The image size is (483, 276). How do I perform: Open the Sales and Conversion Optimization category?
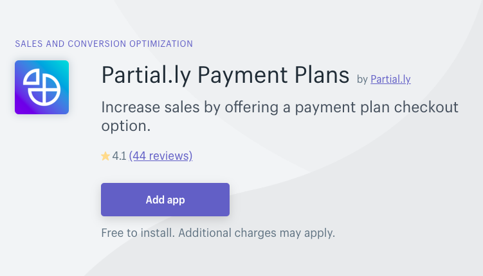click(104, 44)
